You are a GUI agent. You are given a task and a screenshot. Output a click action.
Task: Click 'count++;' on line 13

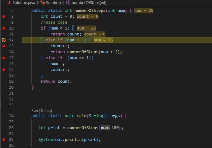point(60,46)
